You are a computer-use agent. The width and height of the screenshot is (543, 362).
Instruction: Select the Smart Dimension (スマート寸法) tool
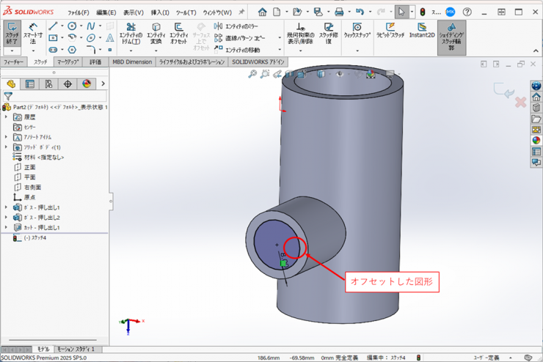[33, 34]
